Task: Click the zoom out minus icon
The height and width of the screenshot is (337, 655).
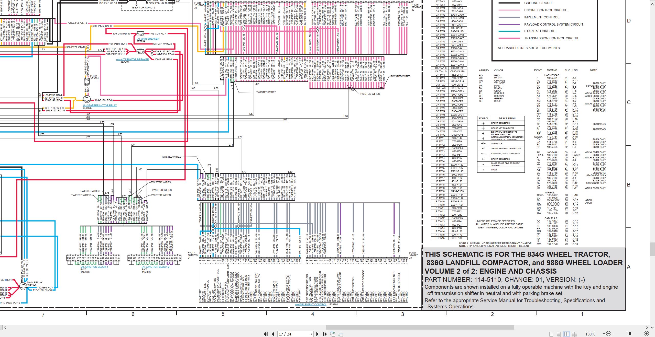Action: coord(608,334)
